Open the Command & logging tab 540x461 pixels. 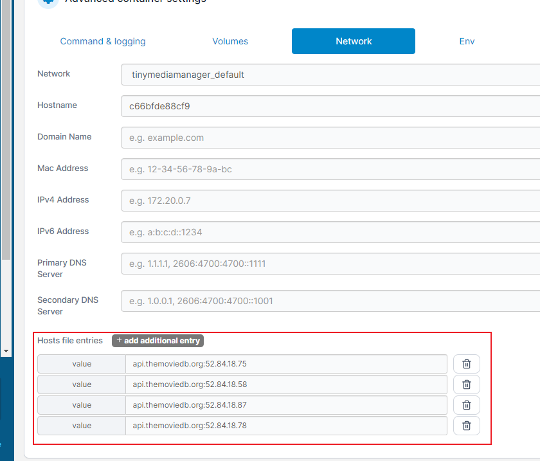(103, 41)
